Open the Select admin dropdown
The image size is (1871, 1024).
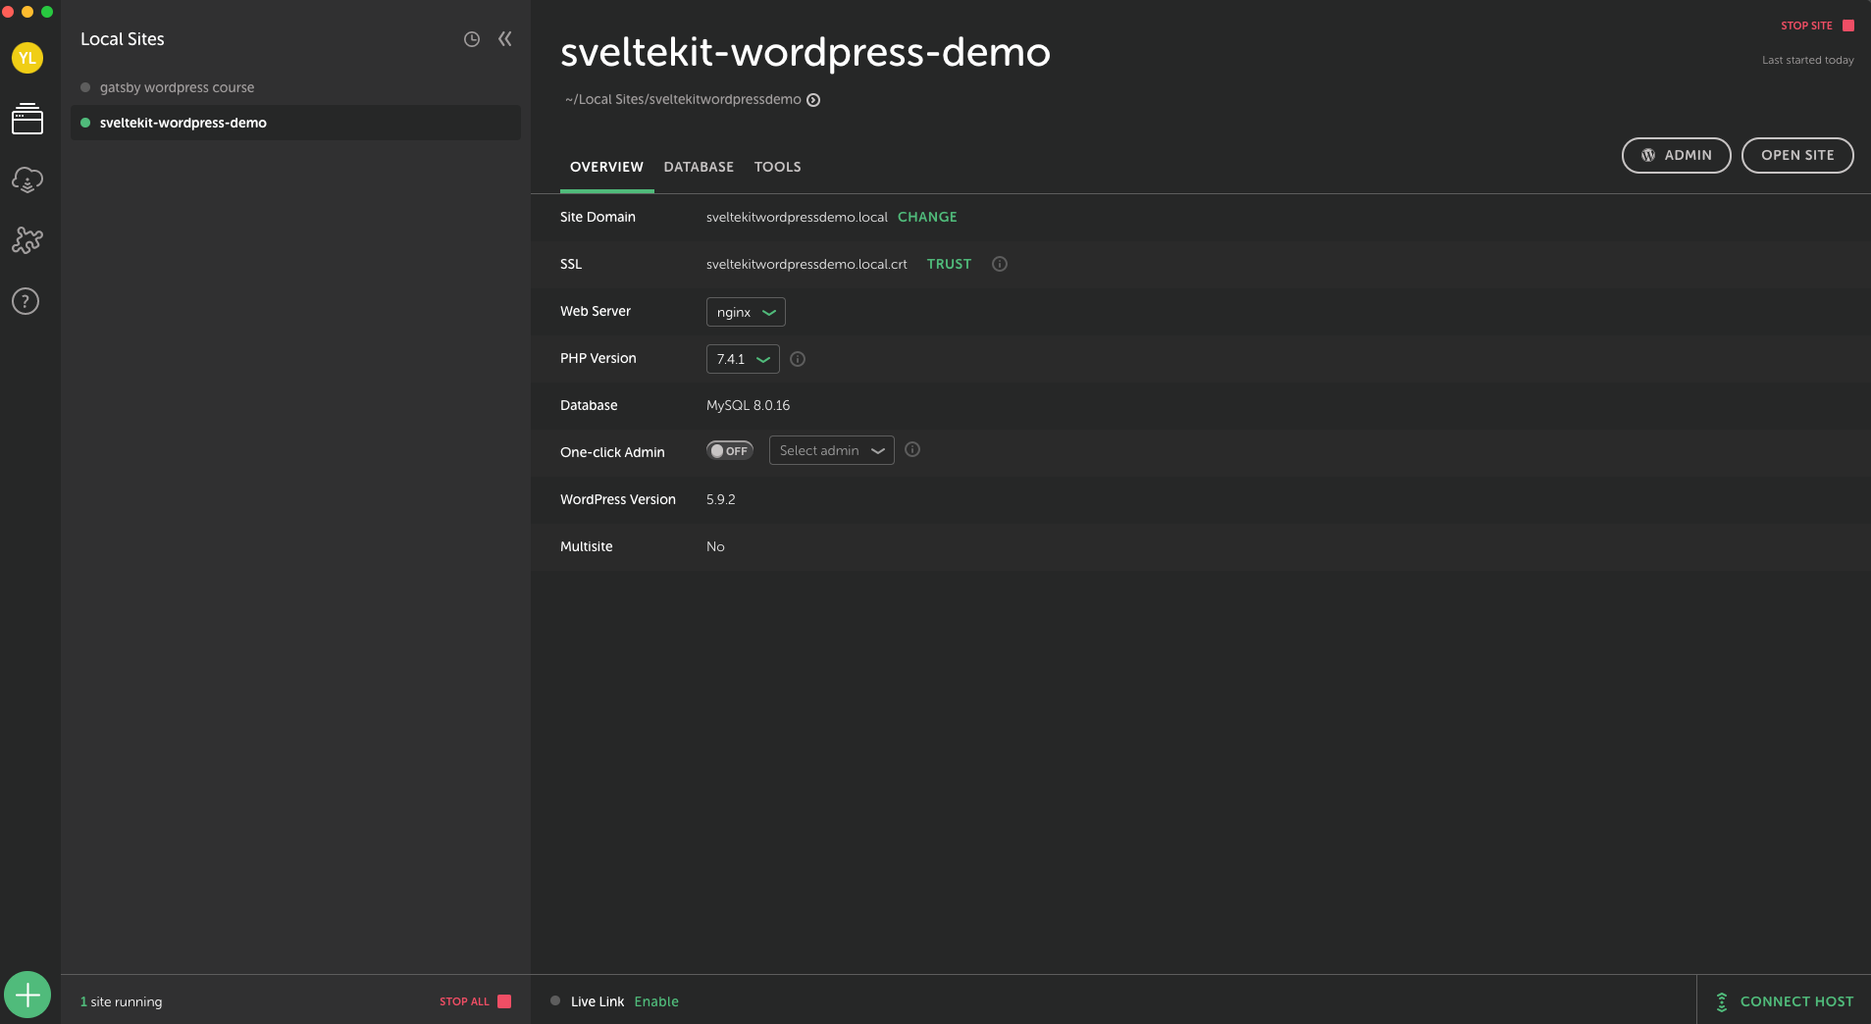832,450
